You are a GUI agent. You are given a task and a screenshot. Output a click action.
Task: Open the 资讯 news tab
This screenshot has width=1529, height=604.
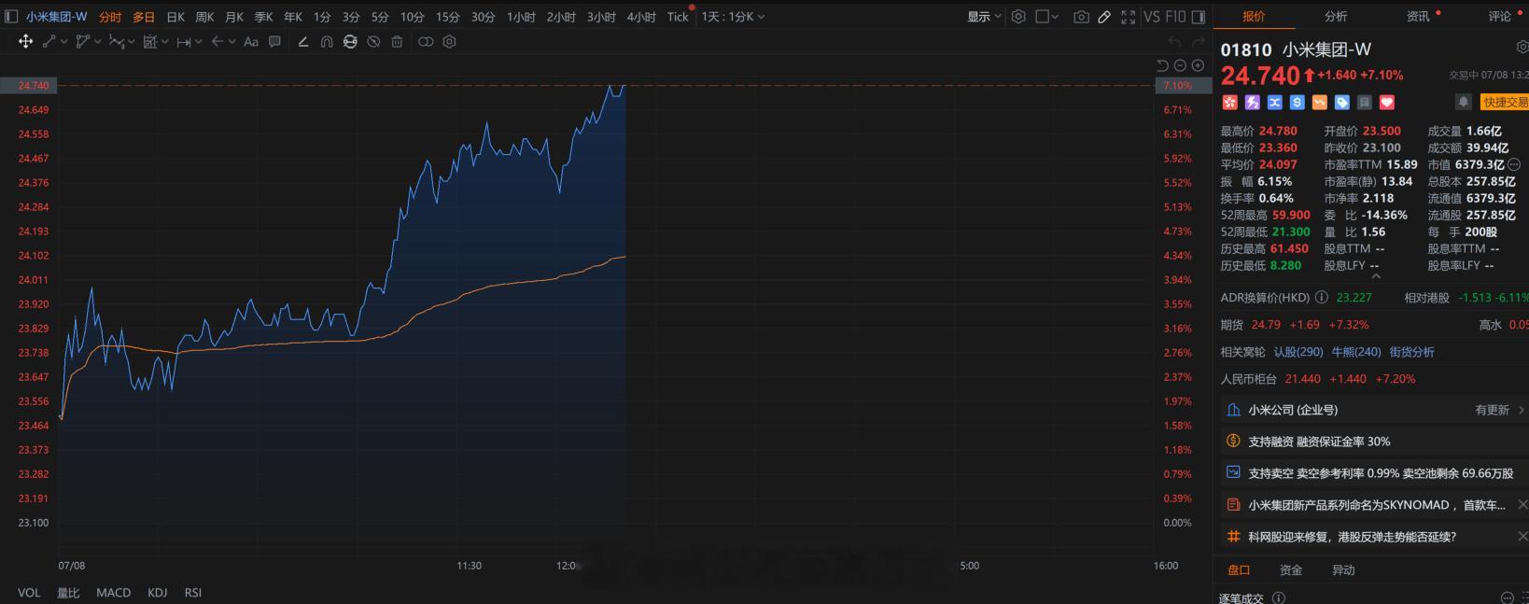[1418, 16]
